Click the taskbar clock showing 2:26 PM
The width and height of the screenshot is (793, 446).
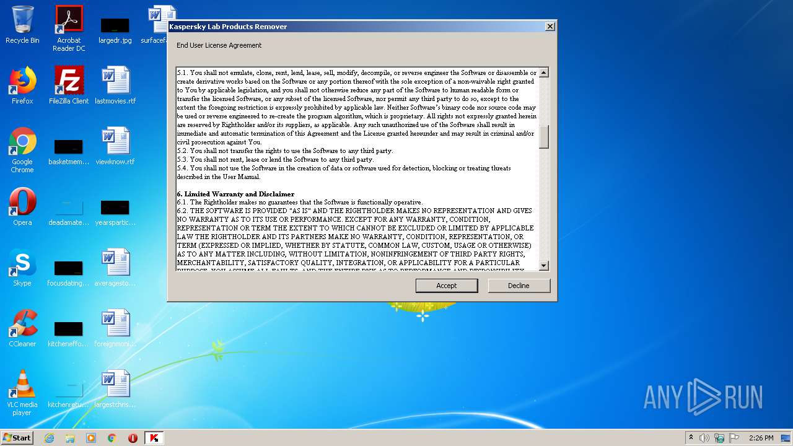click(761, 438)
